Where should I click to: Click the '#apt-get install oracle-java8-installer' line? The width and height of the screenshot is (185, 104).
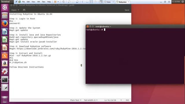33,42
